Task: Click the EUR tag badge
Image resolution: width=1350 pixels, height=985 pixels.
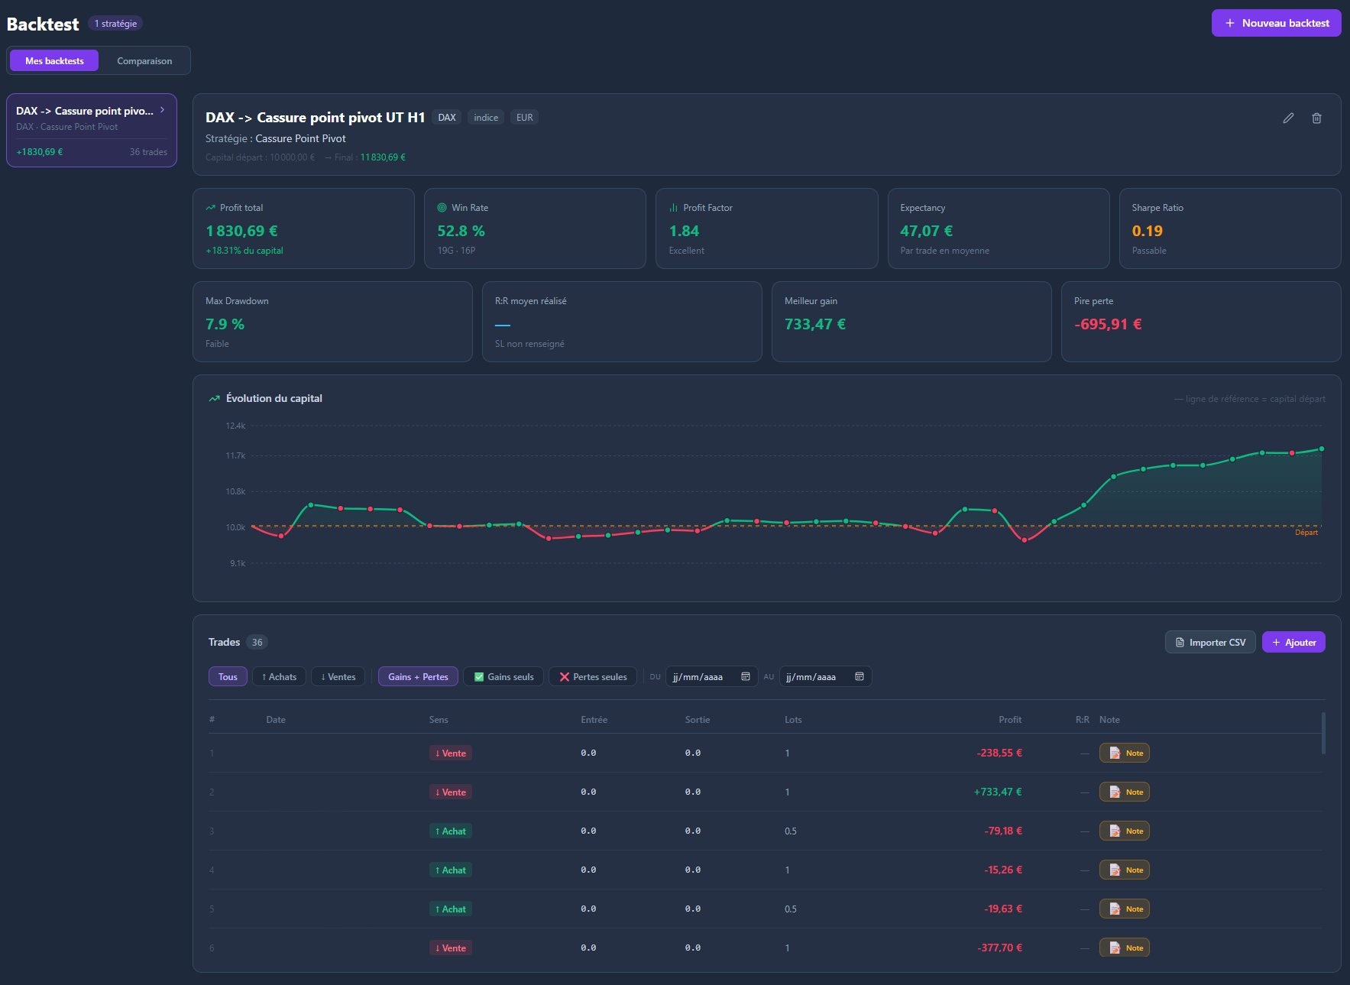Action: tap(525, 117)
